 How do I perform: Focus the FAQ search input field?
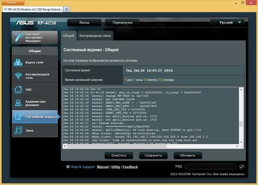210,166
